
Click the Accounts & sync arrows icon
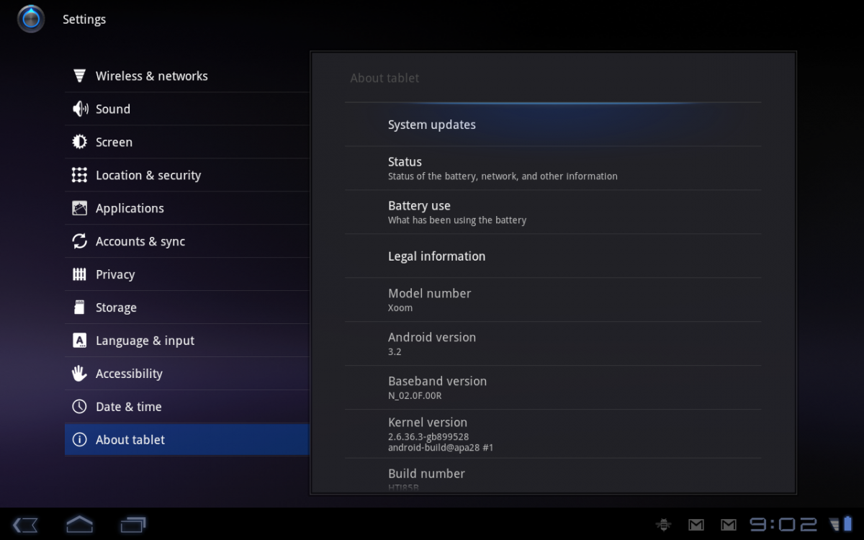[x=80, y=241]
